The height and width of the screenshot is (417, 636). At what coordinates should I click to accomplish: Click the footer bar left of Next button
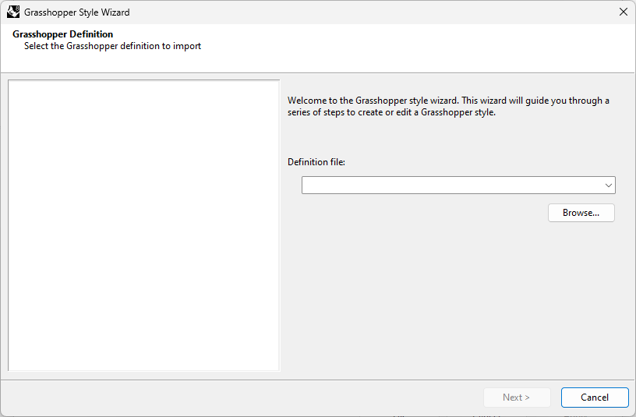click(x=242, y=398)
